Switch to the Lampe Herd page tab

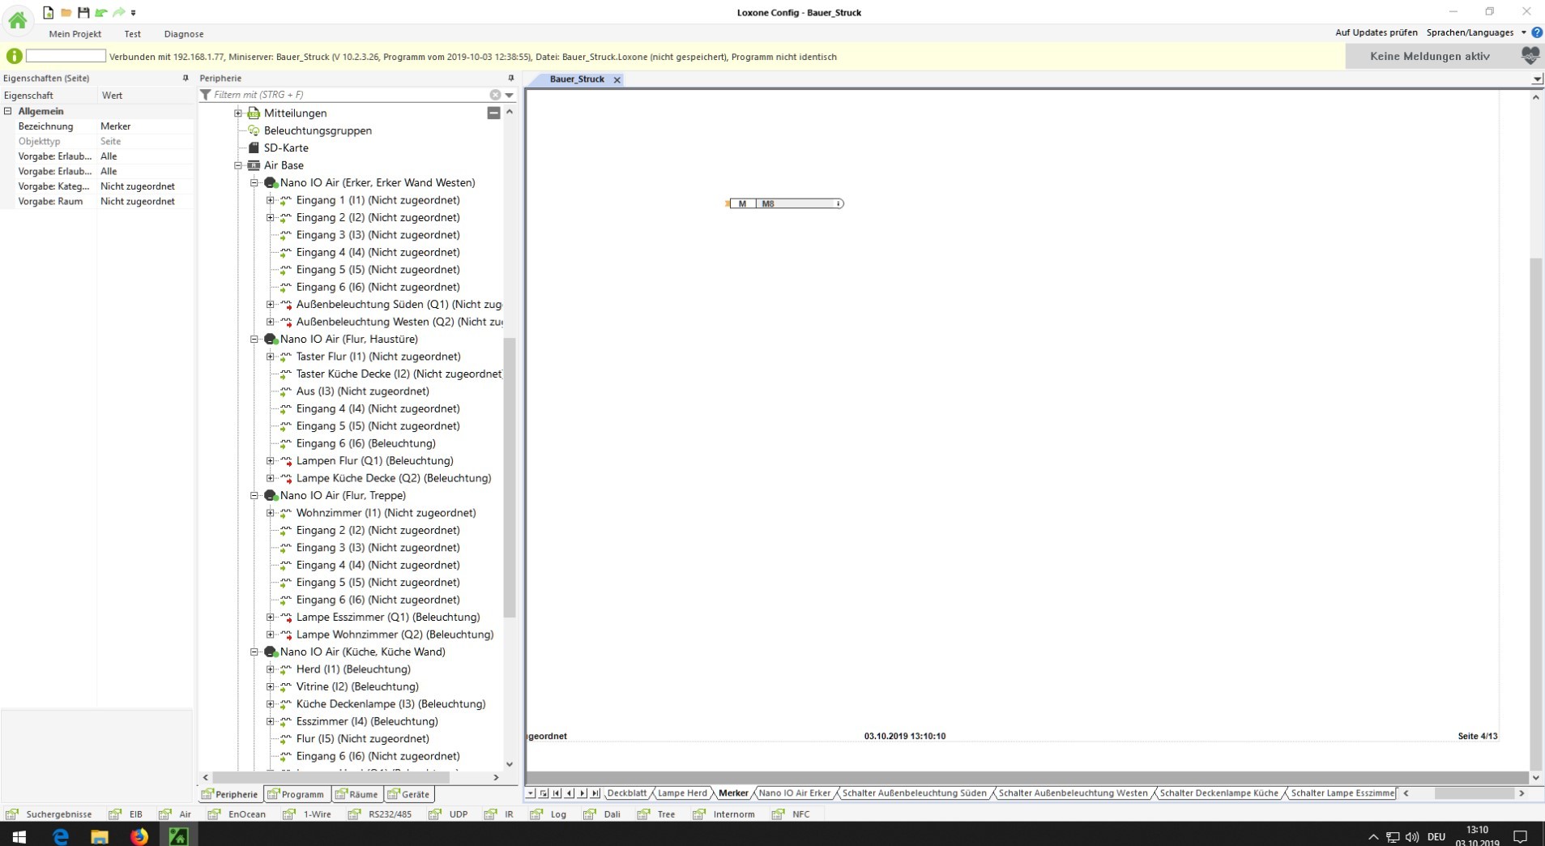point(682,793)
